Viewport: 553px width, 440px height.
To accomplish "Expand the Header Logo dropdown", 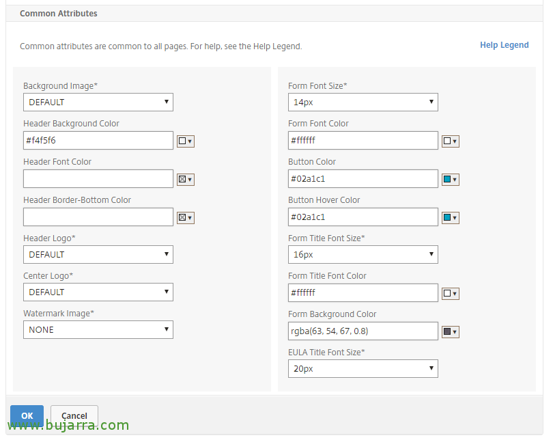I will [x=98, y=254].
